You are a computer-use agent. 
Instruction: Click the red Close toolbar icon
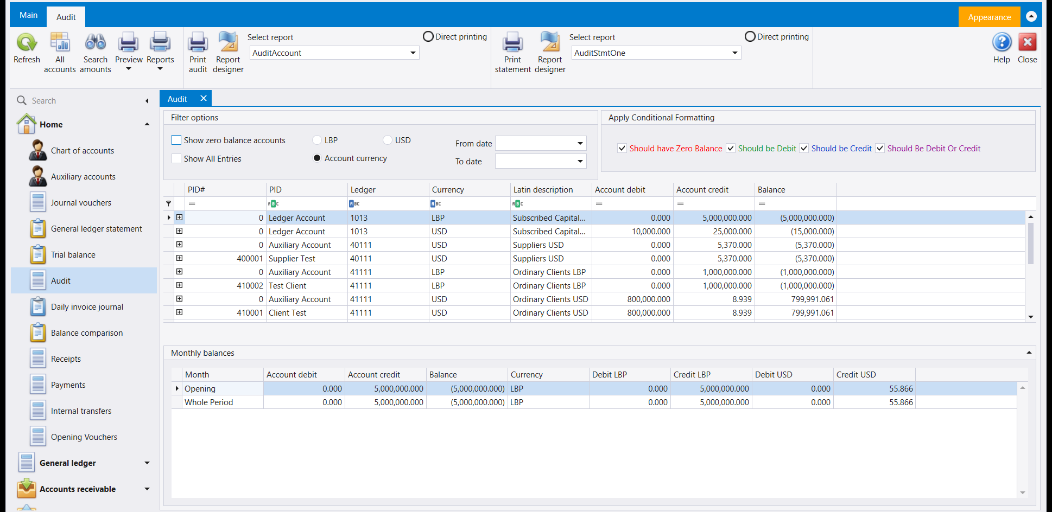(1027, 43)
